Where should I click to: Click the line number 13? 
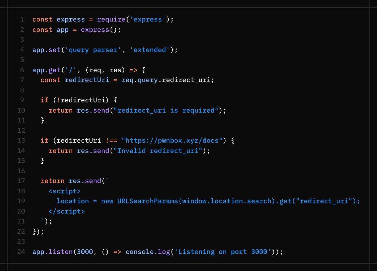point(21,141)
